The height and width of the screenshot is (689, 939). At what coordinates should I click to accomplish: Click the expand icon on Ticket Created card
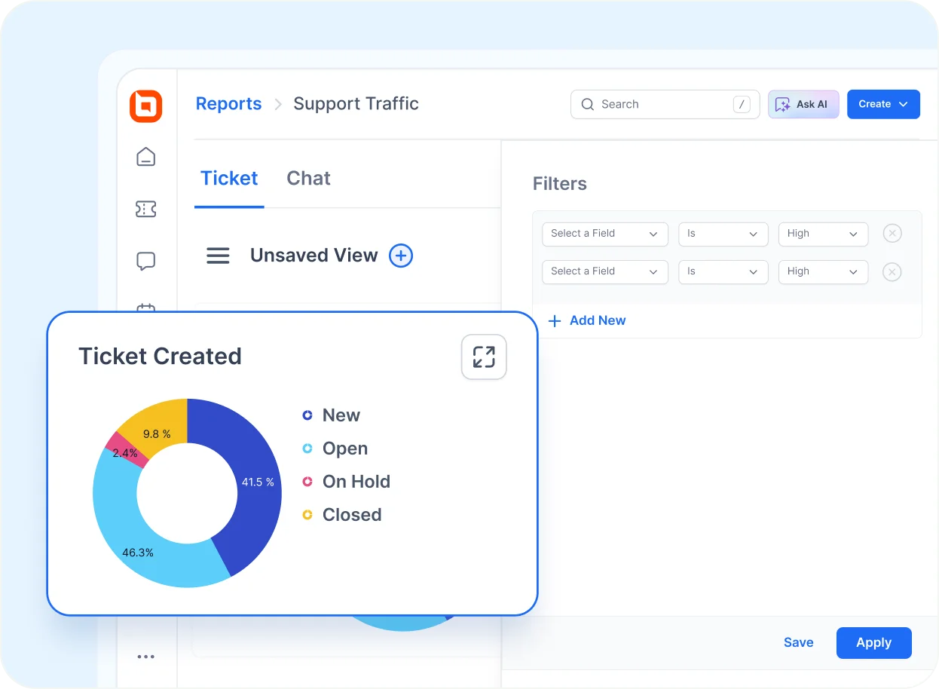[483, 357]
